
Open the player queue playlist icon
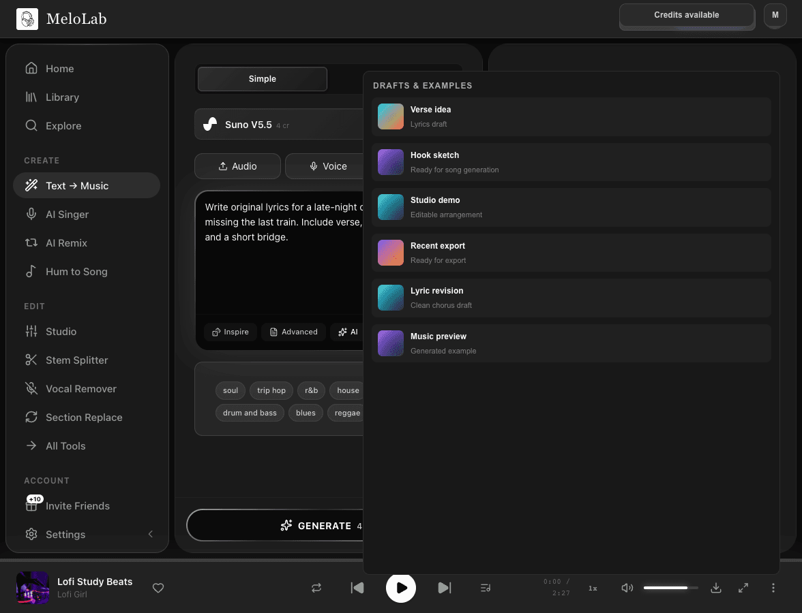pos(486,587)
